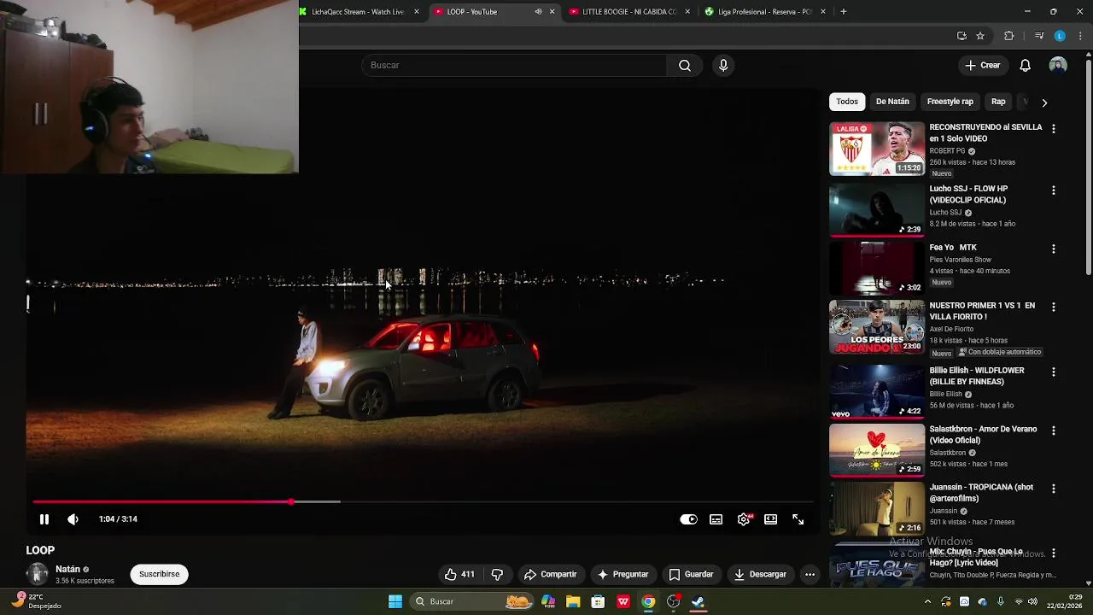Click install/cast icon in address bar

(x=961, y=36)
